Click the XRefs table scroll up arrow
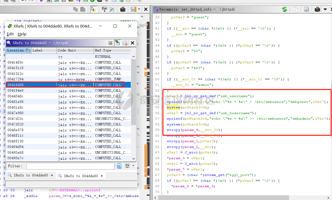Screen dimensions: 332x200 (x=133, y=57)
